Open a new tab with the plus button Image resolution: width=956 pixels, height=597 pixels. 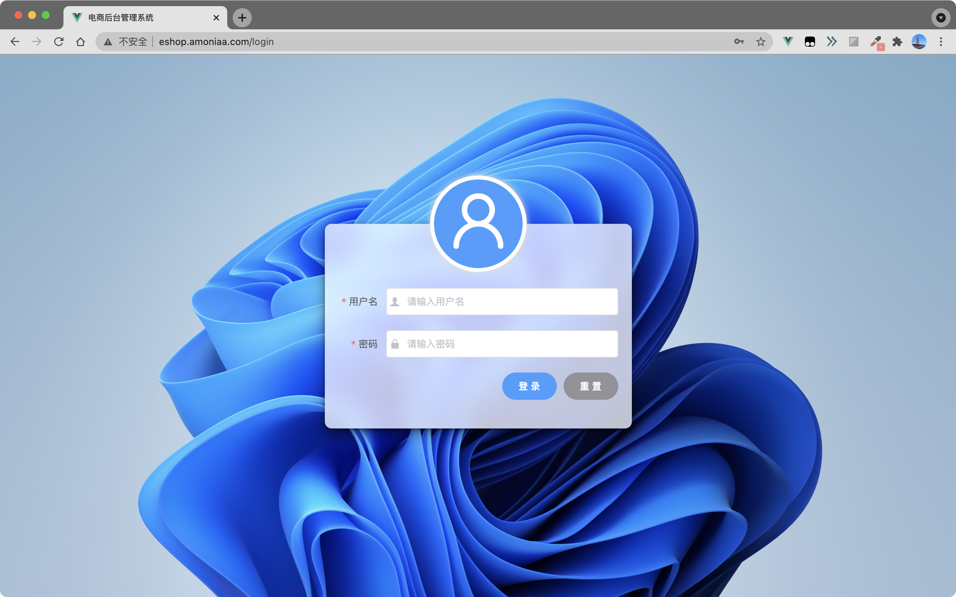[242, 18]
